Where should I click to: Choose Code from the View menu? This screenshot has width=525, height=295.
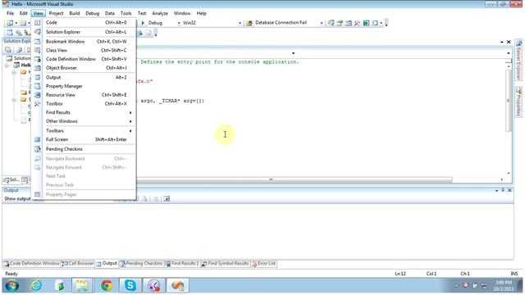click(x=84, y=22)
